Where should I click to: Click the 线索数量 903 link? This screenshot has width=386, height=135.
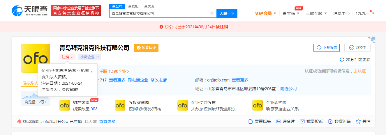tap(85, 109)
